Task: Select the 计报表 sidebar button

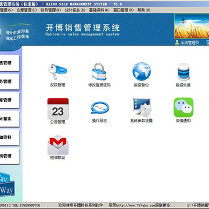Action: 9,118
